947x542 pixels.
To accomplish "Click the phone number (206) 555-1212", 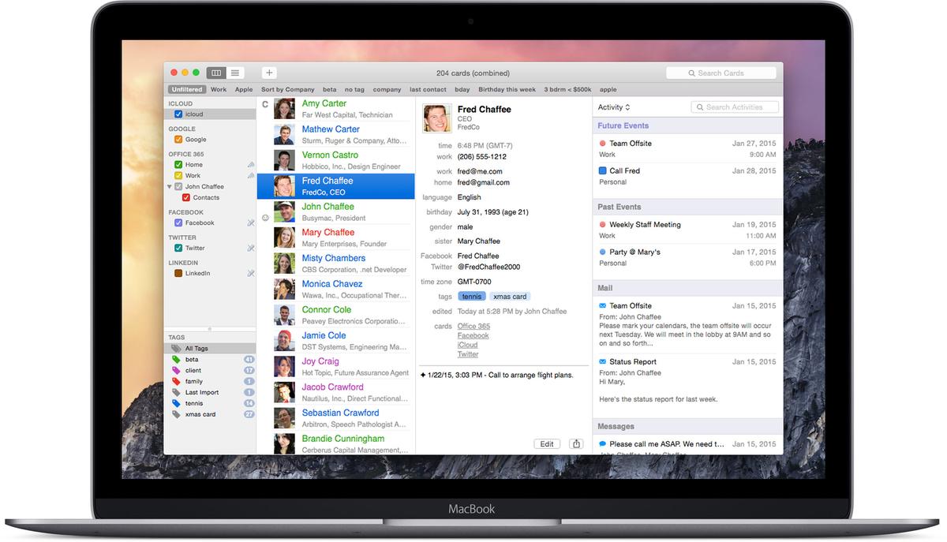I will pos(482,157).
